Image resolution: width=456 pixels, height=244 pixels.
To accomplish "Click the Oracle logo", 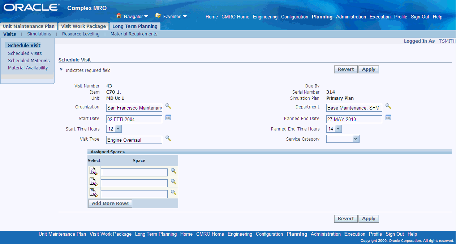I will click(x=31, y=7).
